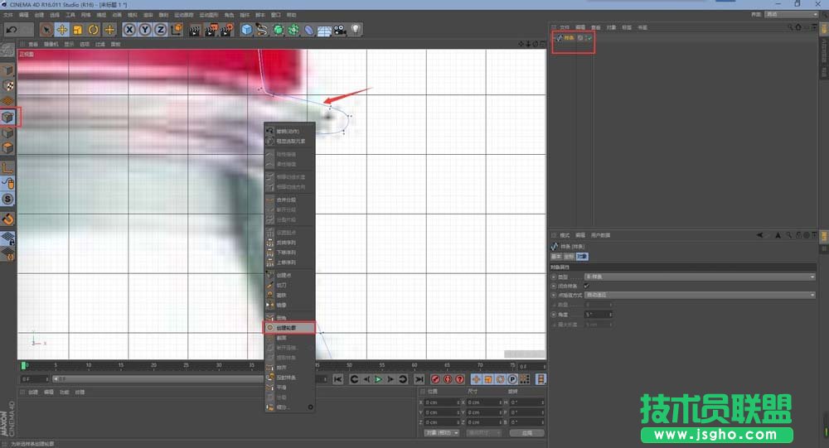Toggle the Z axis lock
Viewport: 829px width, 448px height.
coord(158,30)
